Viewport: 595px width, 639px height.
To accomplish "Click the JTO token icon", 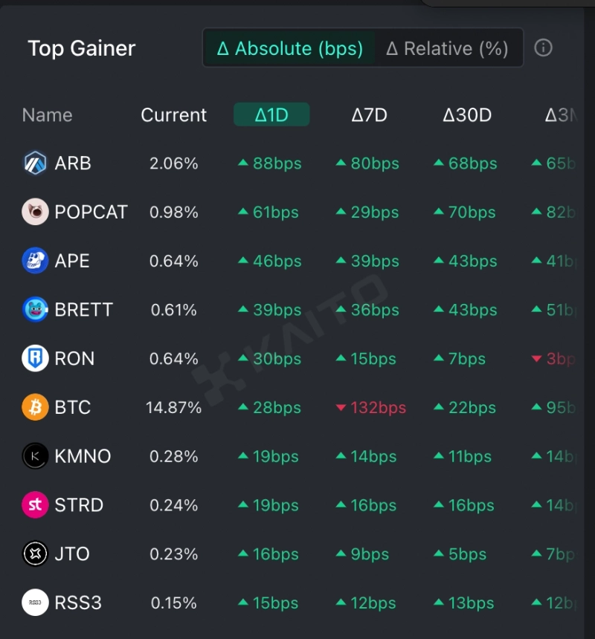I will 35,554.
